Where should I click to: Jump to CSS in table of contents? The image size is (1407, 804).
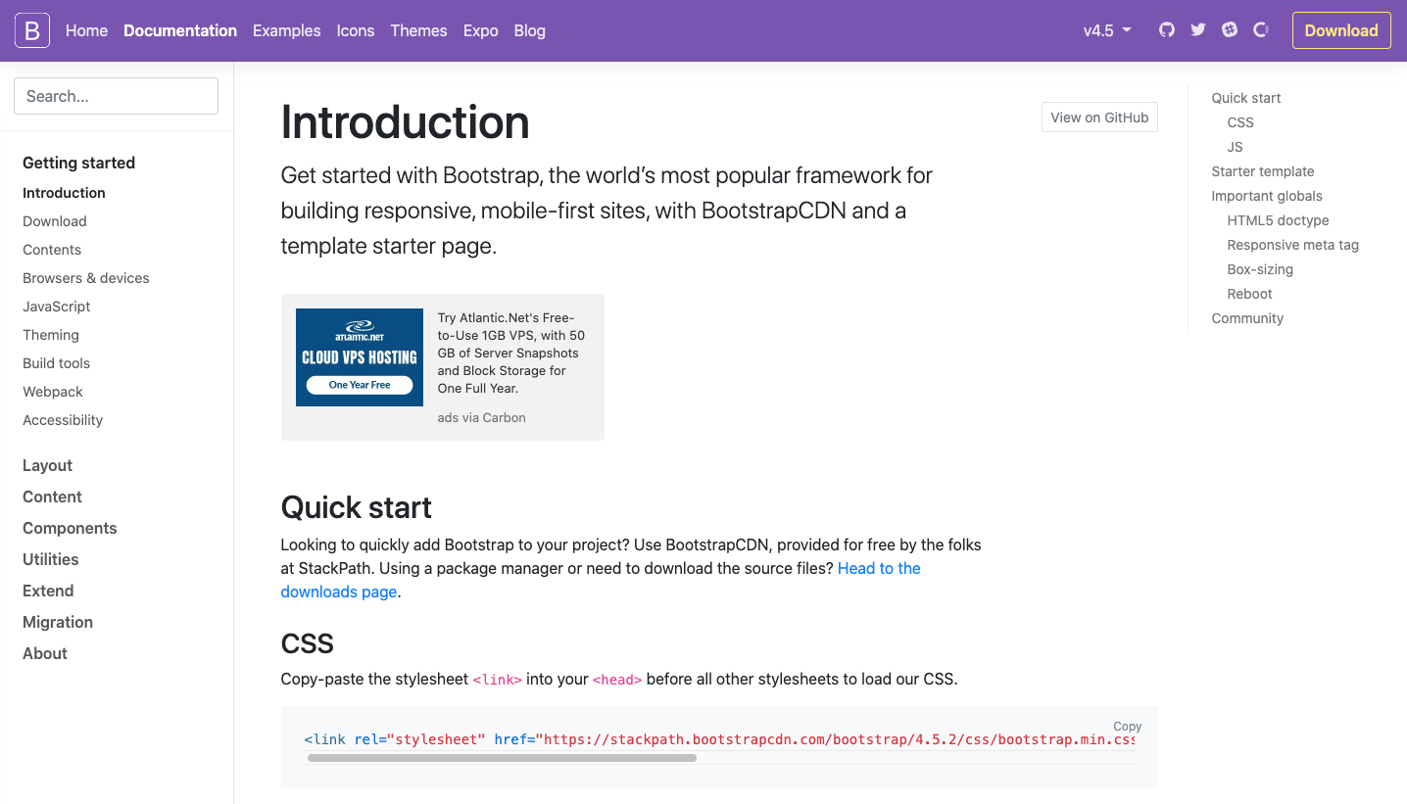1240,122
